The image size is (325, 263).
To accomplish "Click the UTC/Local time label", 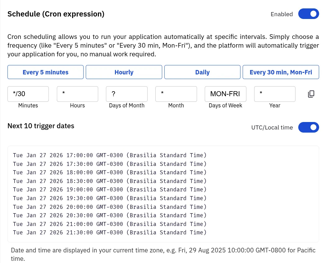I will coord(272,127).
